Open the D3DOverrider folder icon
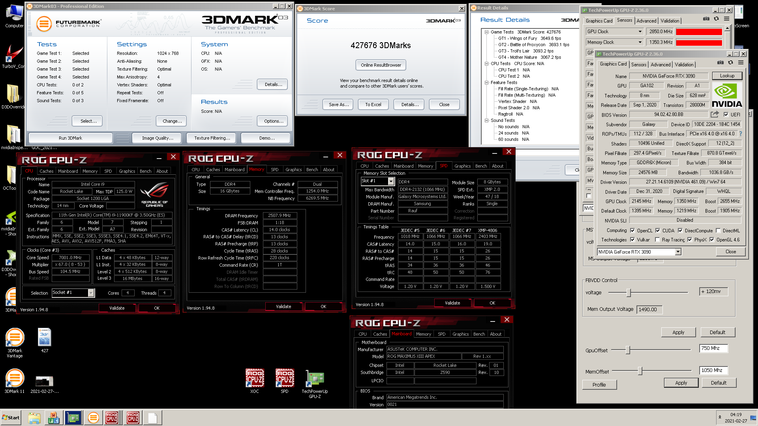 point(13,97)
